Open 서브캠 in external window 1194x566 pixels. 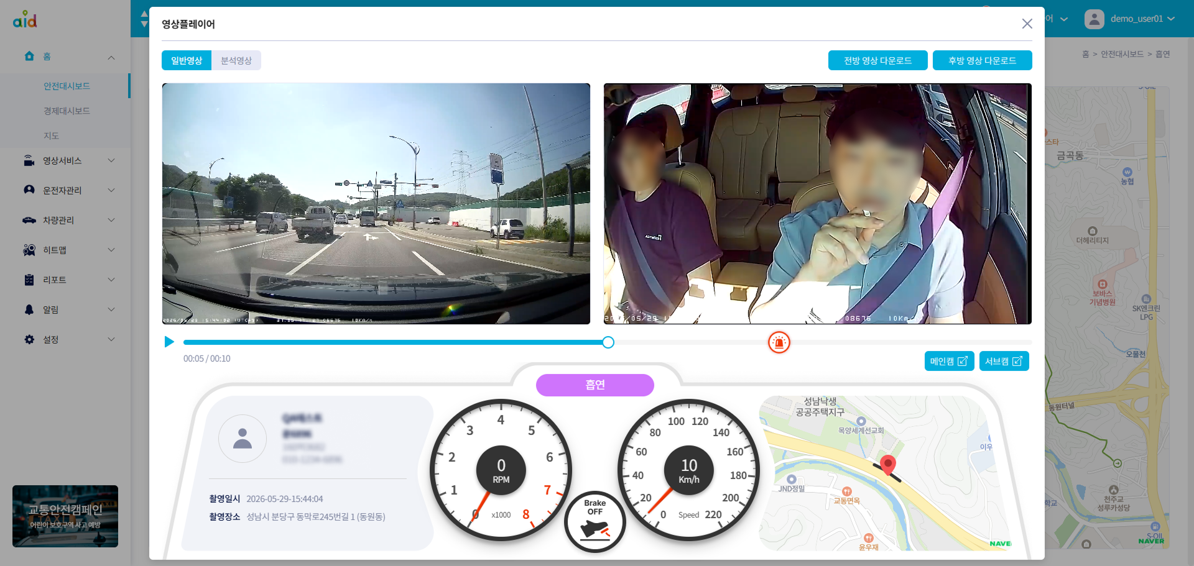1004,361
